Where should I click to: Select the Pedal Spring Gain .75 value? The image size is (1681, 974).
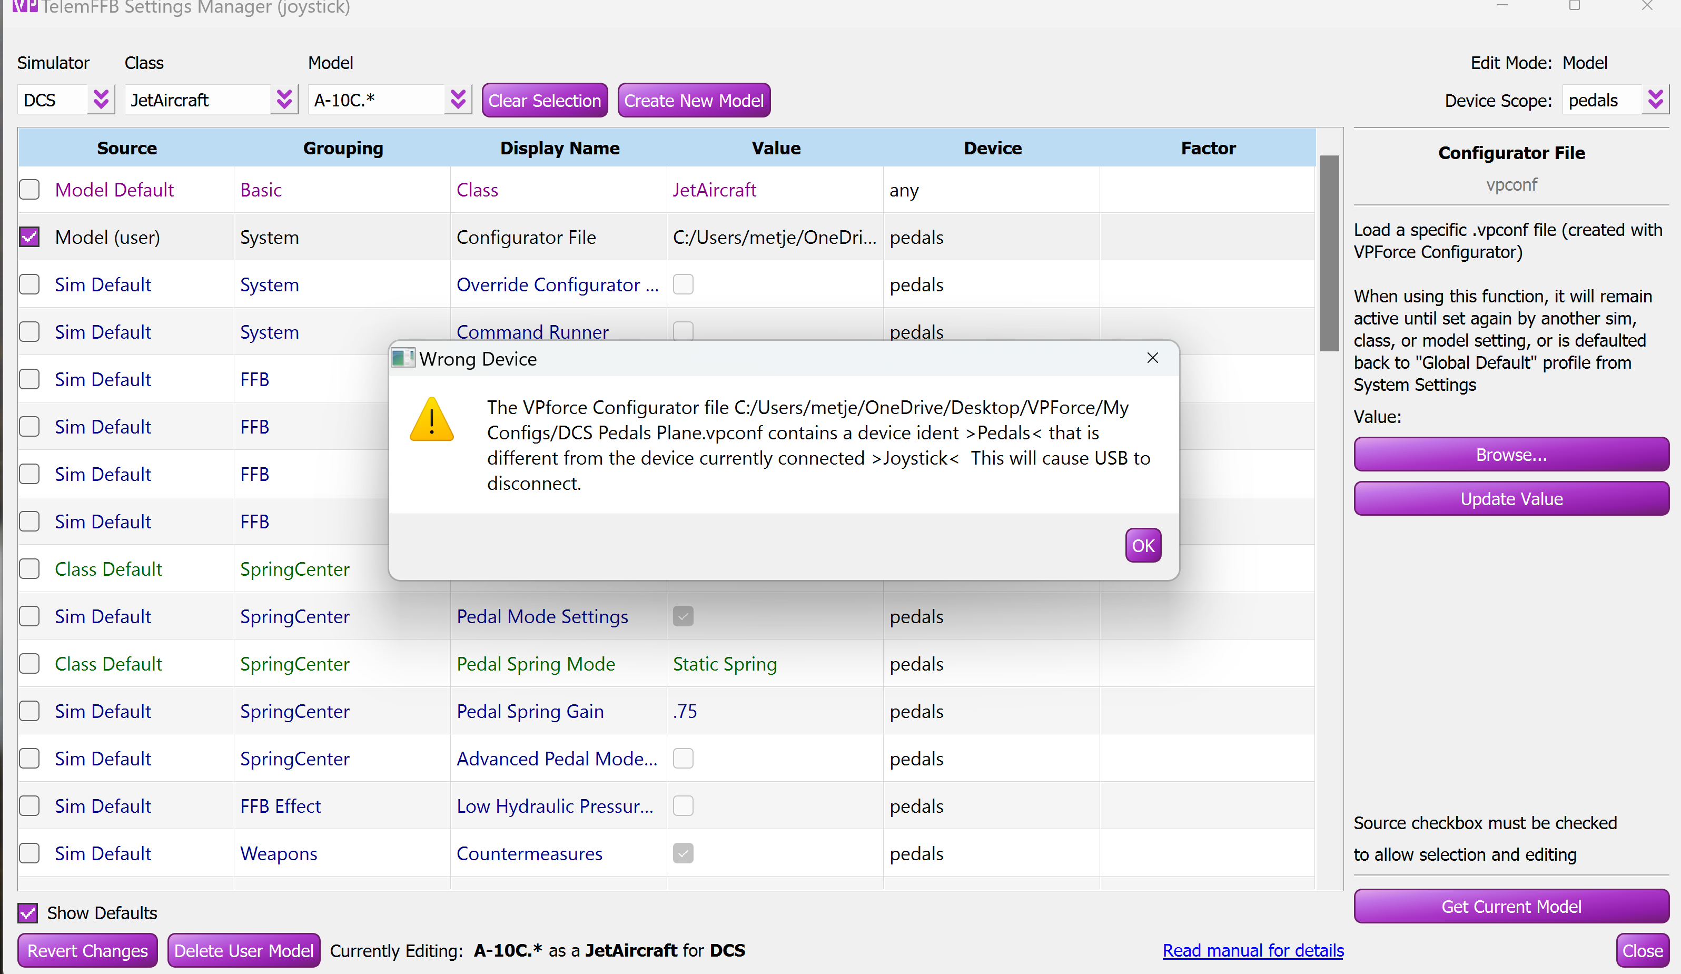[685, 711]
